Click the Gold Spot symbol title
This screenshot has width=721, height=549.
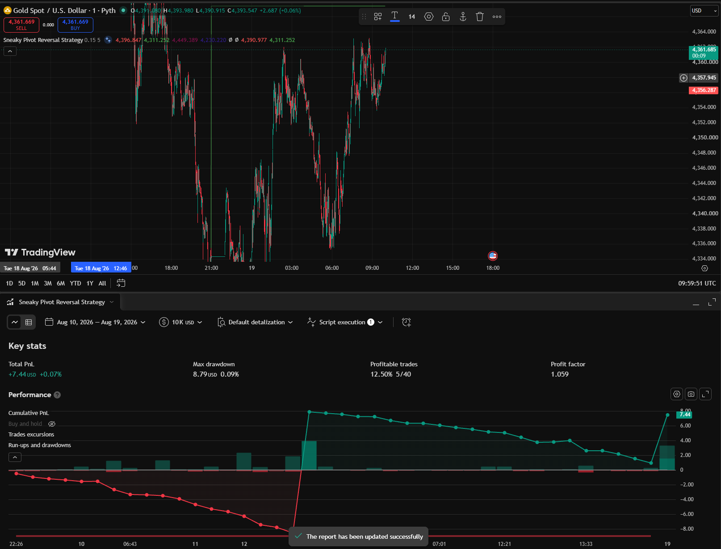(64, 10)
